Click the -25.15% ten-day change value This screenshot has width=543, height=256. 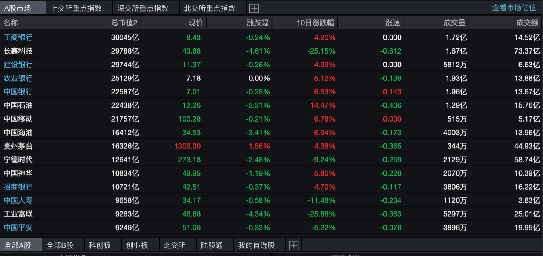click(x=321, y=51)
